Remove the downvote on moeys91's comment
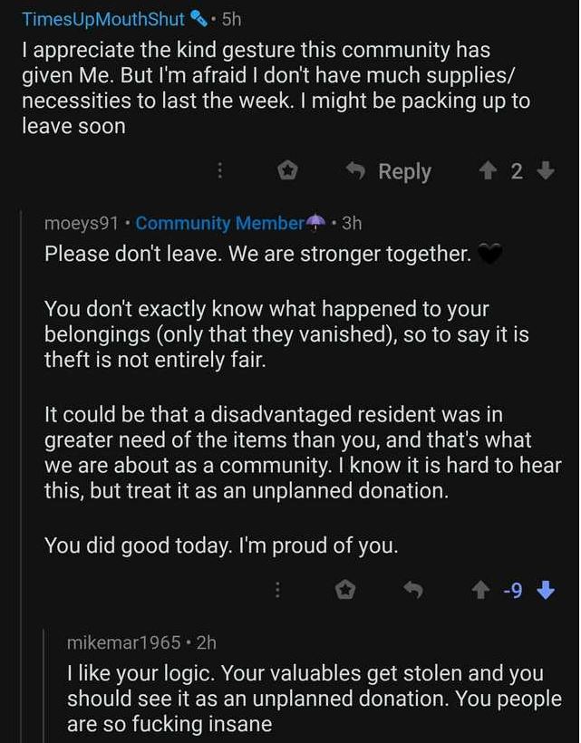 click(x=546, y=591)
